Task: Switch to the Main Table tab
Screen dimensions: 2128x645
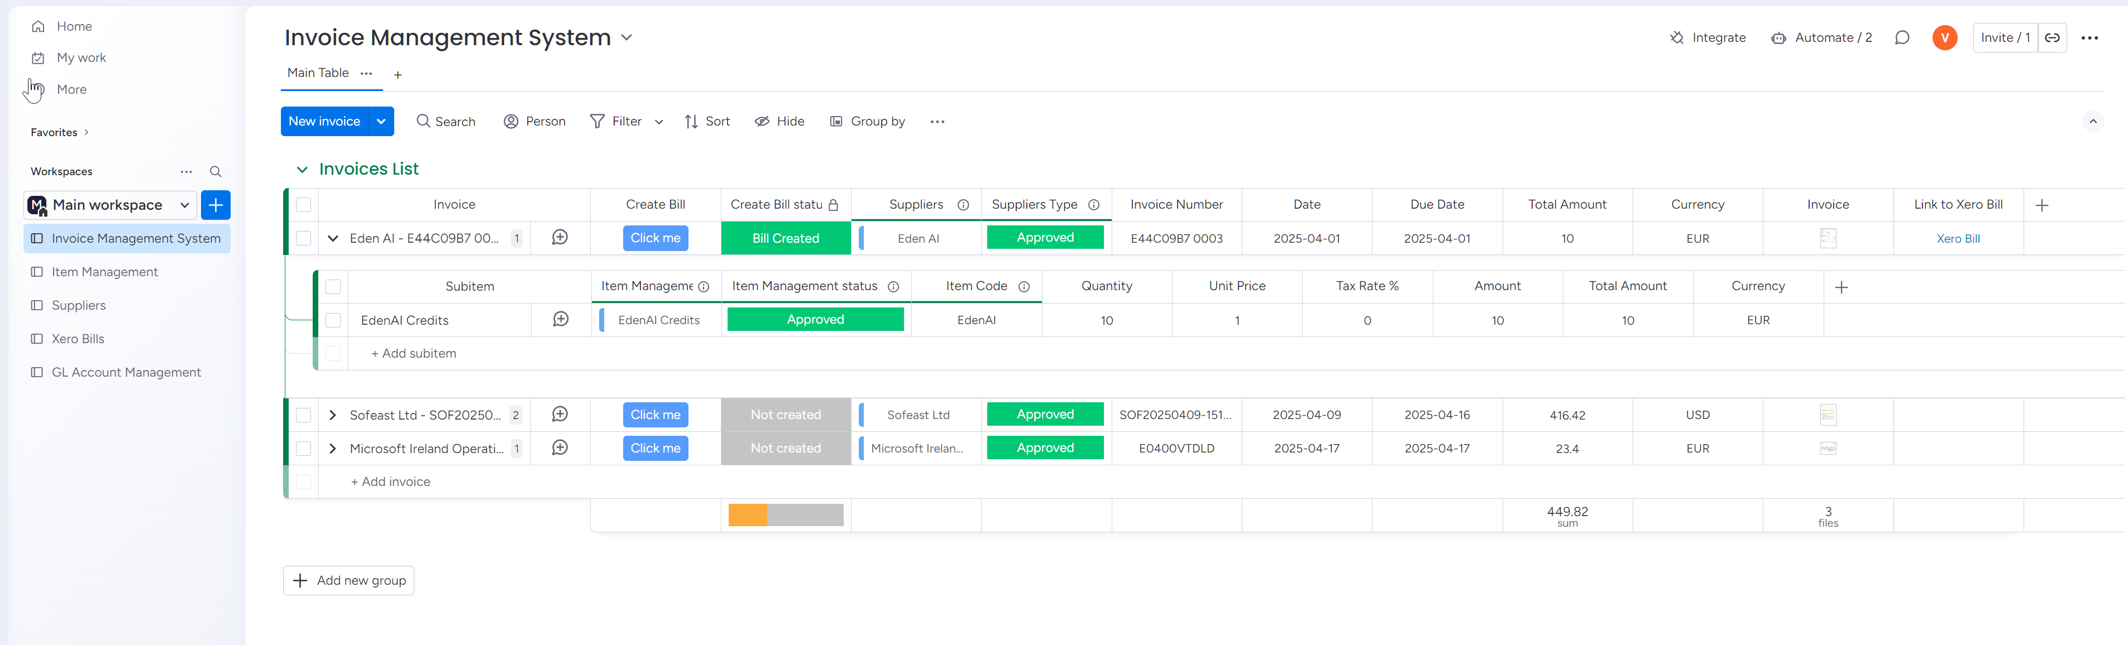Action: tap(317, 73)
